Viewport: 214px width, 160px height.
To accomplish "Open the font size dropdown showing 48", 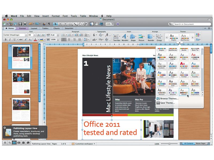I will click(35, 35).
